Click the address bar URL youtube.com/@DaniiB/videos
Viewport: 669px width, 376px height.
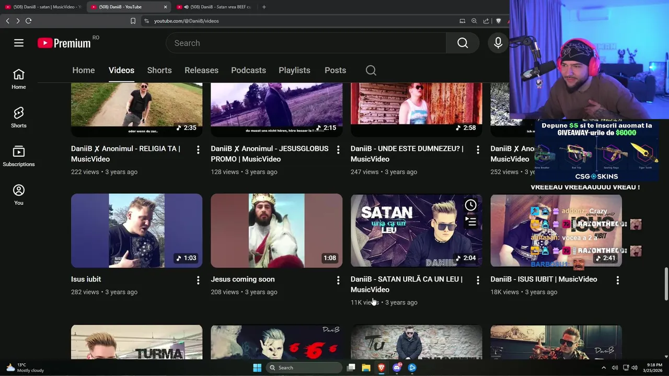[187, 21]
